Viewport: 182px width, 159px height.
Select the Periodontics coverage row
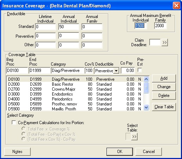pos(75,99)
